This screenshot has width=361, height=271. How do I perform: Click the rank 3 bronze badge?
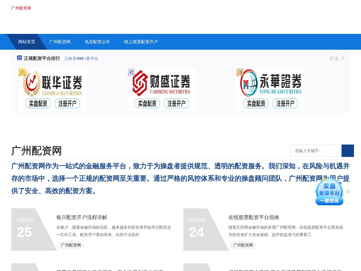pos(240,72)
